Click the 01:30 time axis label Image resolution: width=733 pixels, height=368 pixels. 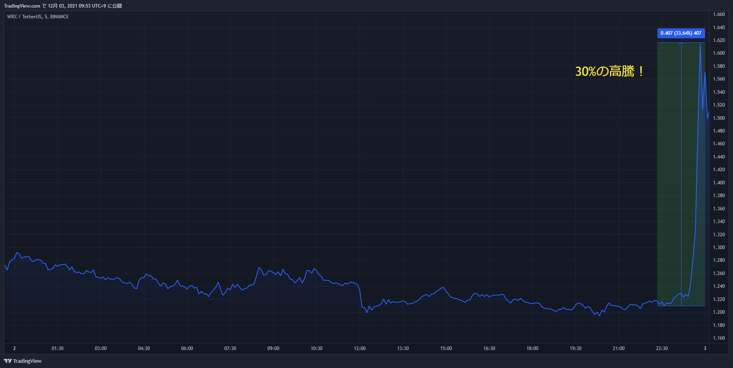(x=58, y=348)
